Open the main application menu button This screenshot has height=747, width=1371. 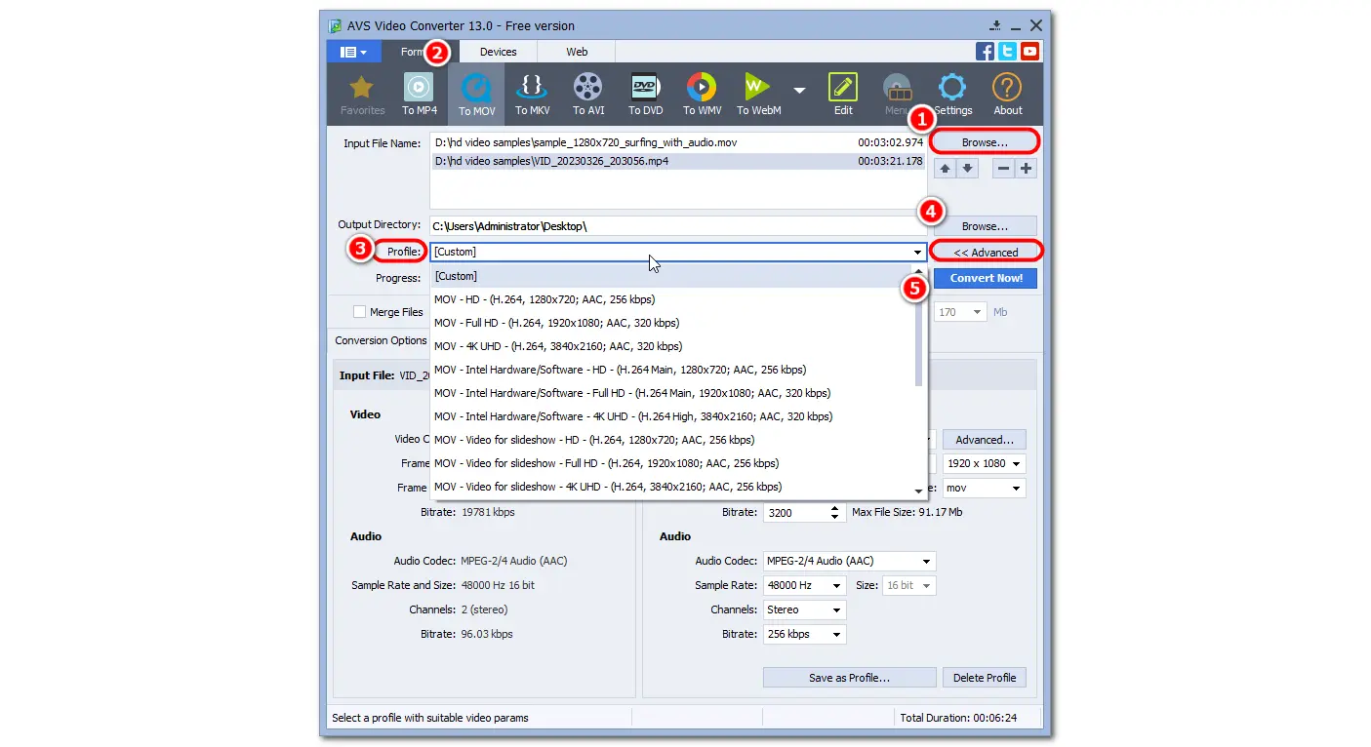coord(353,52)
